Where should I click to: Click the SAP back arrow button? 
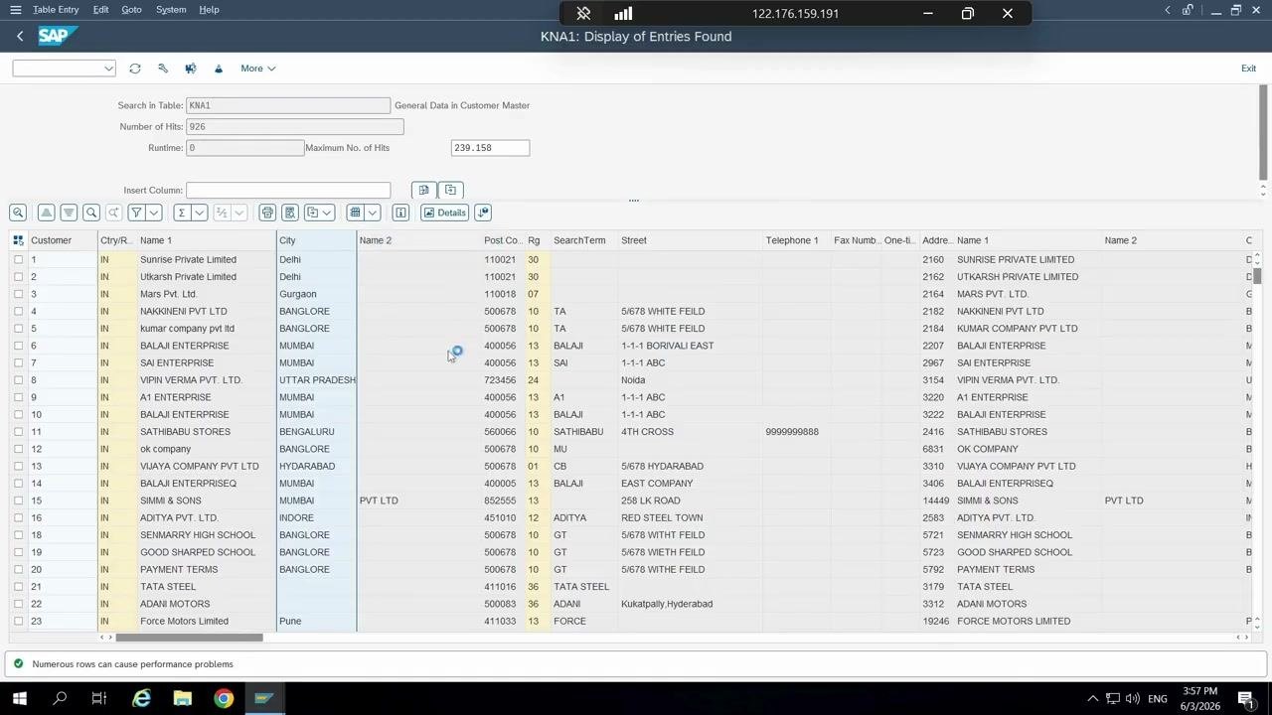pos(20,36)
